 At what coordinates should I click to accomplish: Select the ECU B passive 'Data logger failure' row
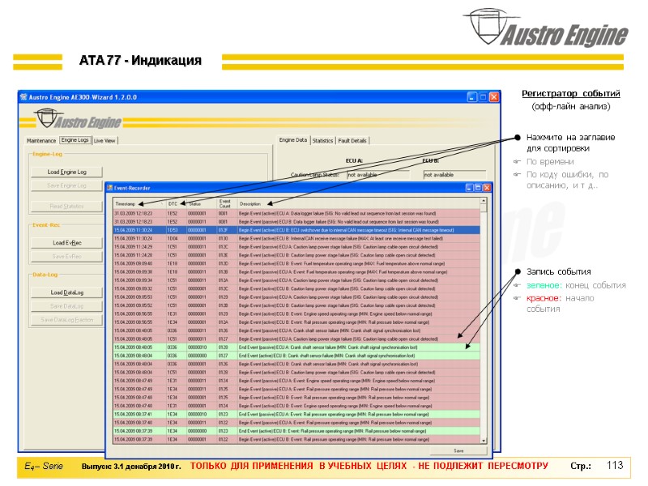pos(296,222)
